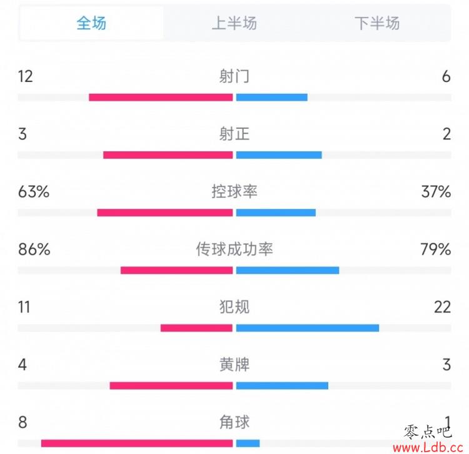Click the 射正 shots on target label
The image size is (469, 454).
[x=234, y=134]
